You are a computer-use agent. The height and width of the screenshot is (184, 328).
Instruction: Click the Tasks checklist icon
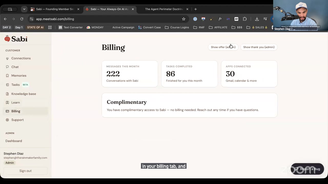pyautogui.click(x=7, y=85)
